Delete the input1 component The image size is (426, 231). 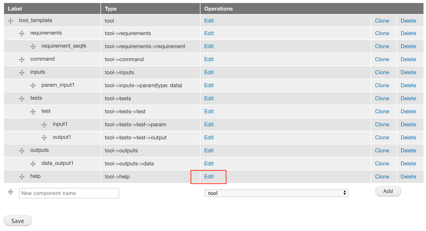[408, 125]
